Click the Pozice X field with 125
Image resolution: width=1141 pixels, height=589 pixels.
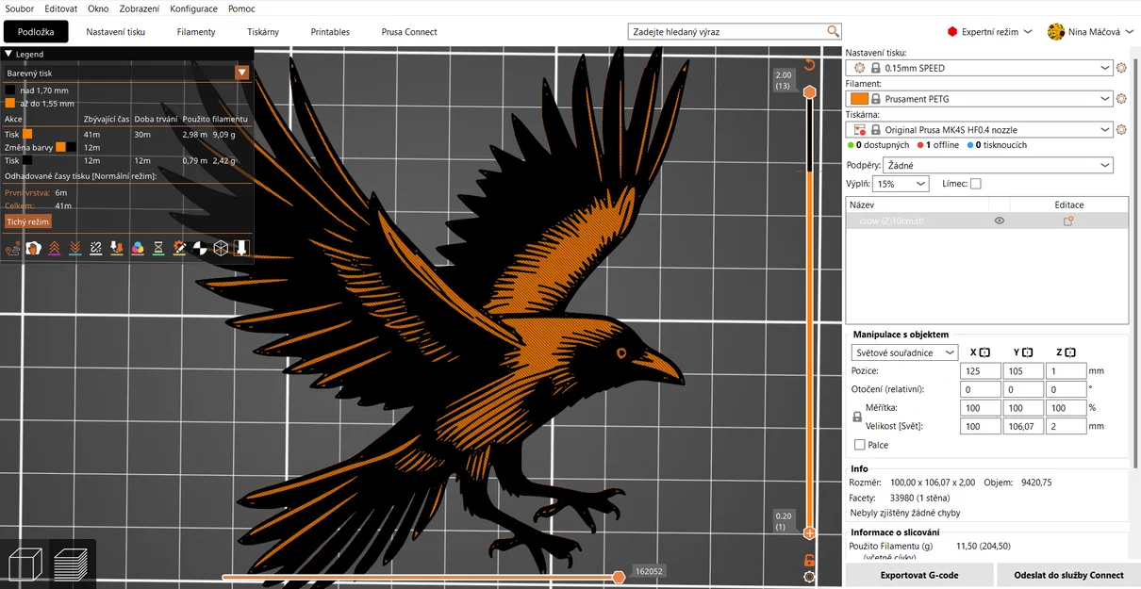click(x=981, y=371)
